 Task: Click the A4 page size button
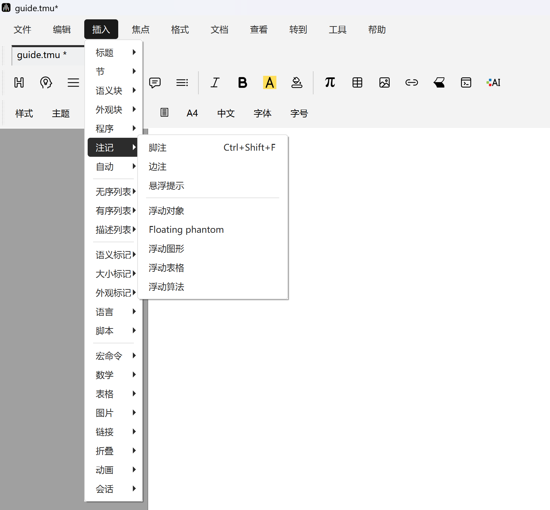tap(192, 113)
